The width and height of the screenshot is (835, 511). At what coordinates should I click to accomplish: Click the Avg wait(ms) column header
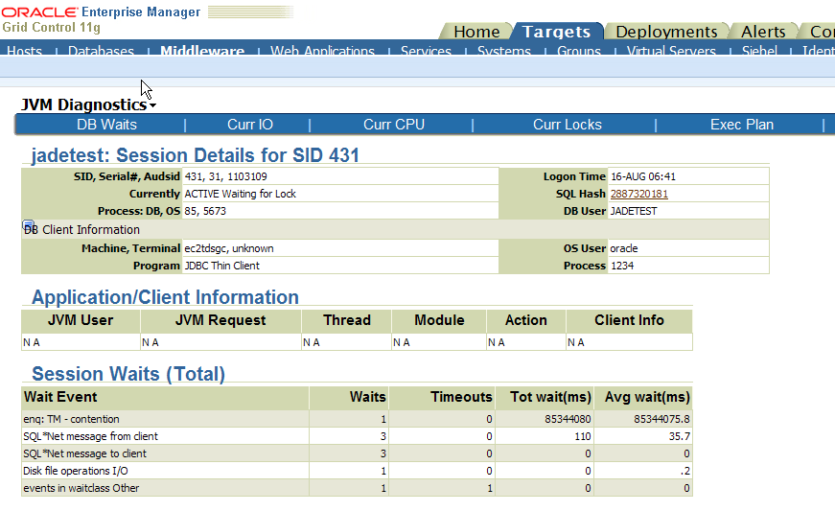coord(643,397)
